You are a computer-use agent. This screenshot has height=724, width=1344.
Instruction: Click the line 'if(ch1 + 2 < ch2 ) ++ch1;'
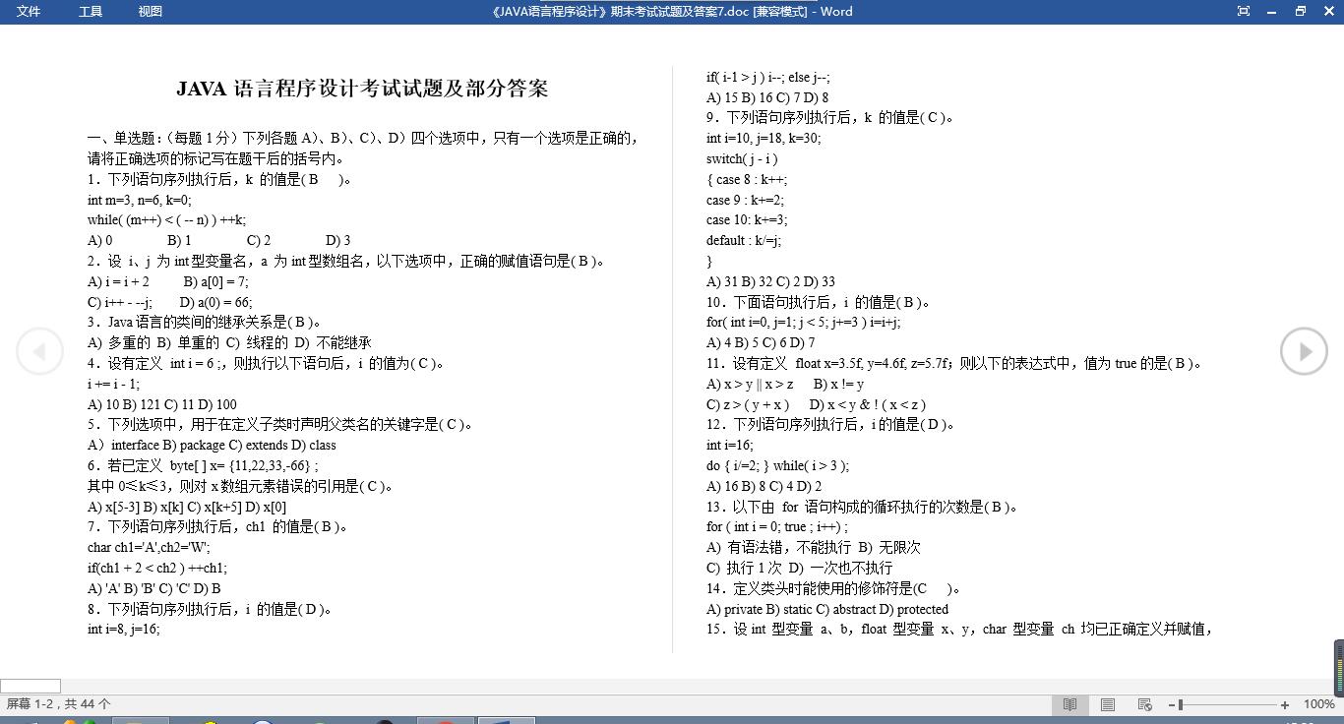coord(157,568)
